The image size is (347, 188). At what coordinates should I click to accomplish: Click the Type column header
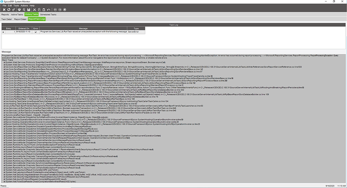(136, 28)
